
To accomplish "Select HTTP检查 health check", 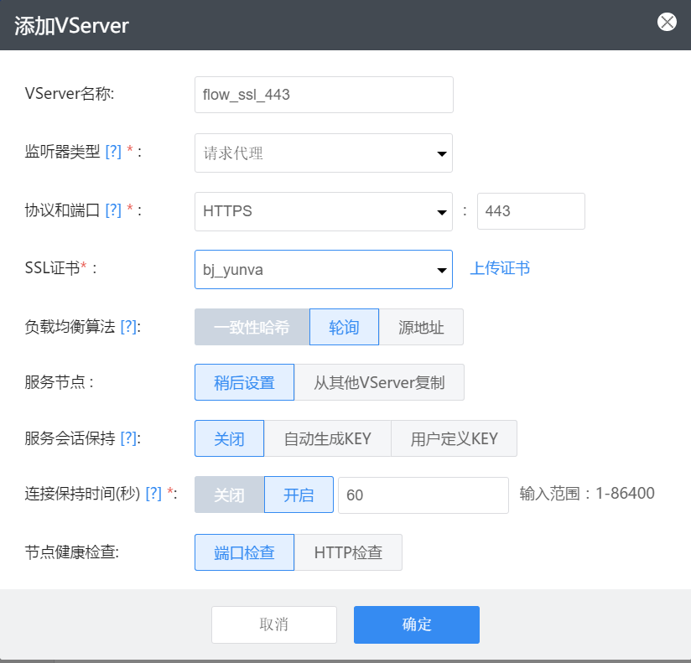I will (x=348, y=552).
